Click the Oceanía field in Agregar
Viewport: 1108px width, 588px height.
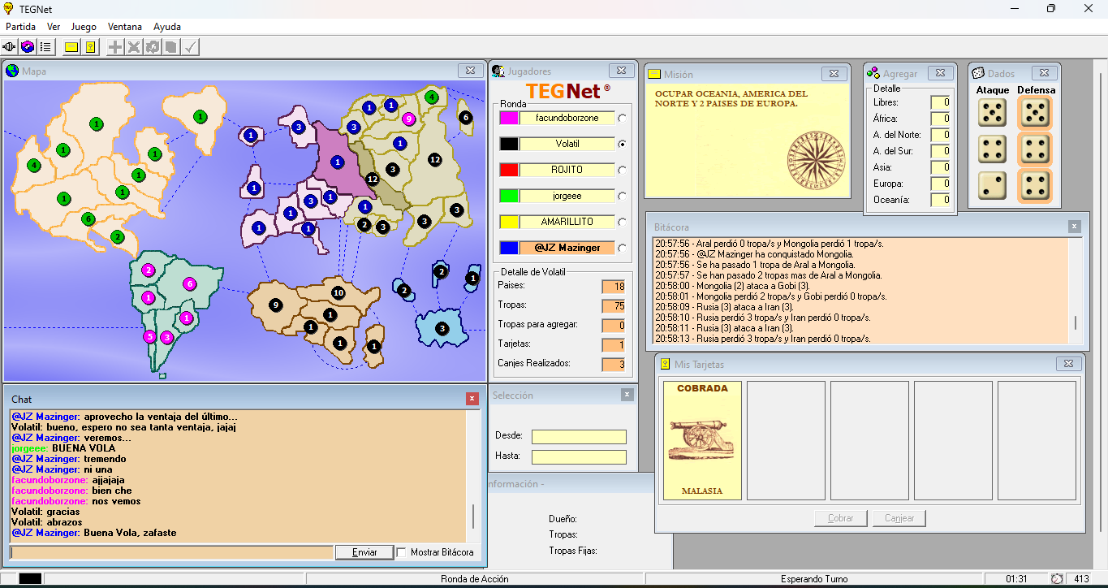tap(940, 200)
